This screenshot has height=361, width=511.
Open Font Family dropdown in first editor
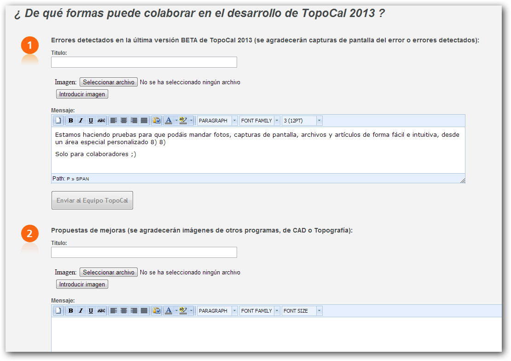260,121
